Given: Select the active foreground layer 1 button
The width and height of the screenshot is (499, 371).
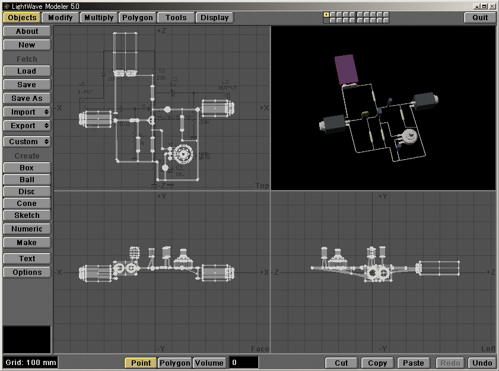Looking at the screenshot, I should 326,14.
